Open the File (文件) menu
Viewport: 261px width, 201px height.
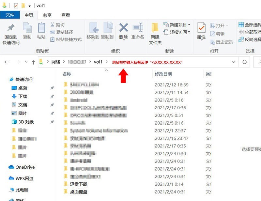[x=10, y=15]
